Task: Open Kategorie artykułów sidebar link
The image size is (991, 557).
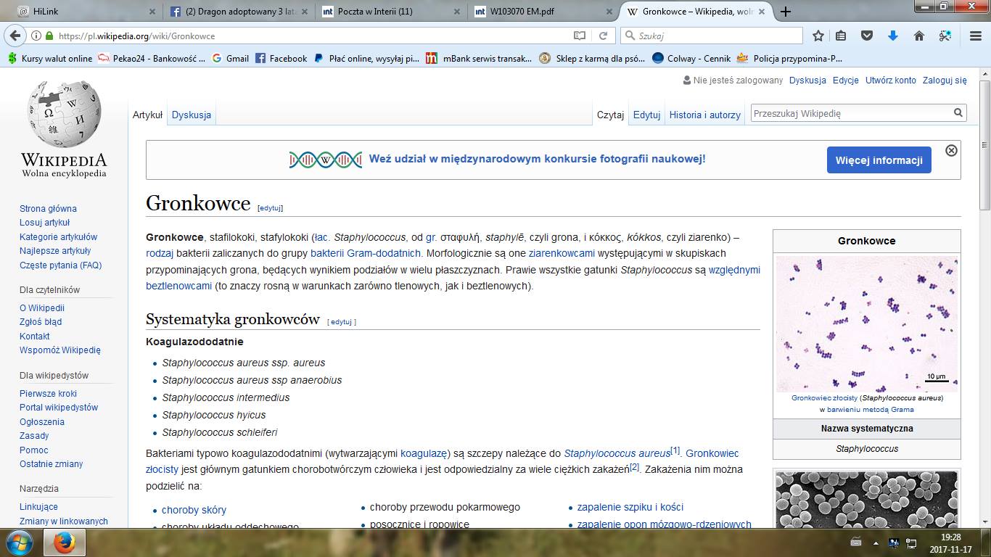Action: (x=58, y=237)
